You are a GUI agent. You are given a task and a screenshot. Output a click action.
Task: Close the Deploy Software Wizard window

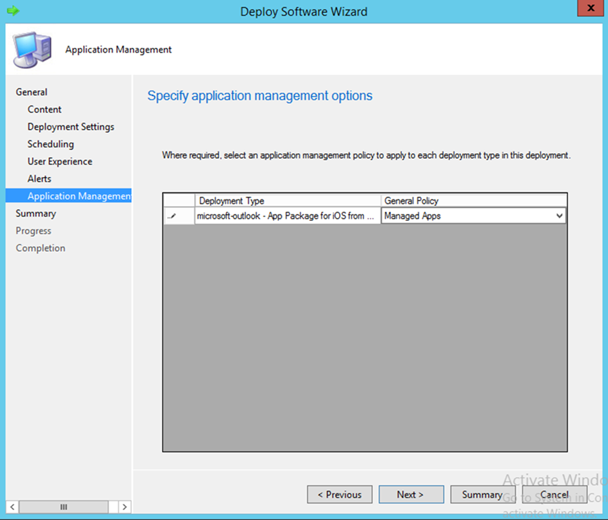click(x=590, y=7)
